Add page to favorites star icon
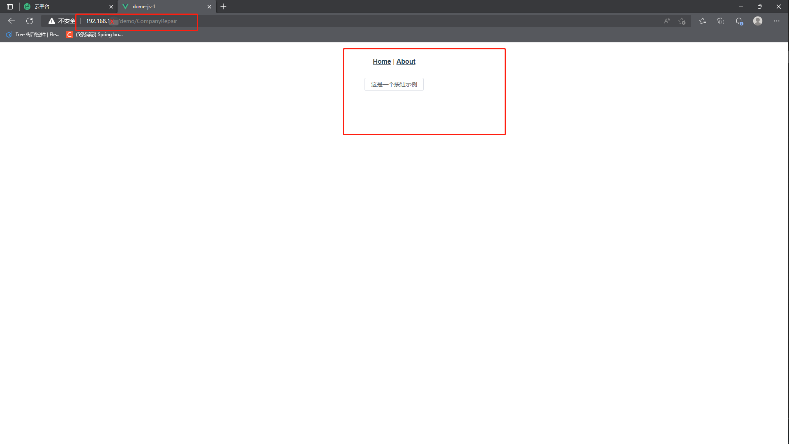 click(682, 21)
